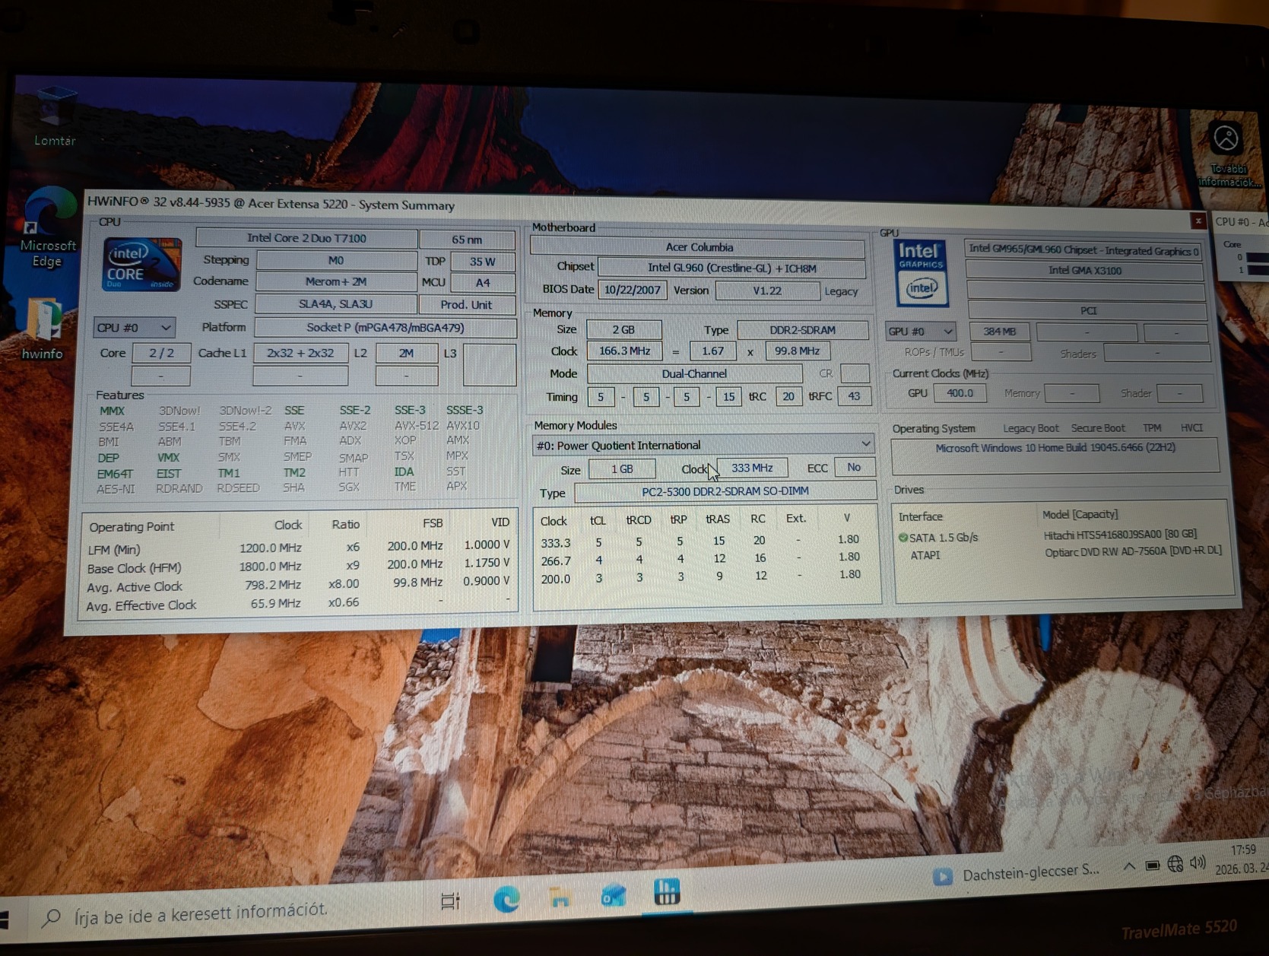
Task: Select the Merom + 2M codename field
Action: pyautogui.click(x=335, y=281)
